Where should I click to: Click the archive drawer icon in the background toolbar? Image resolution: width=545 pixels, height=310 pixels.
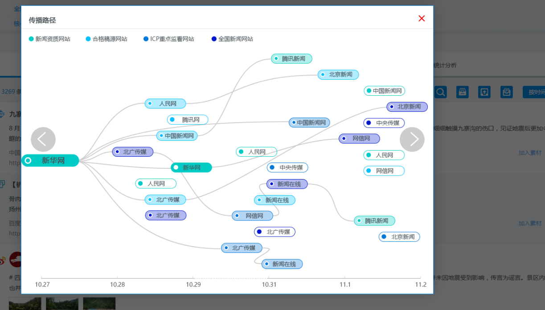pyautogui.click(x=463, y=92)
